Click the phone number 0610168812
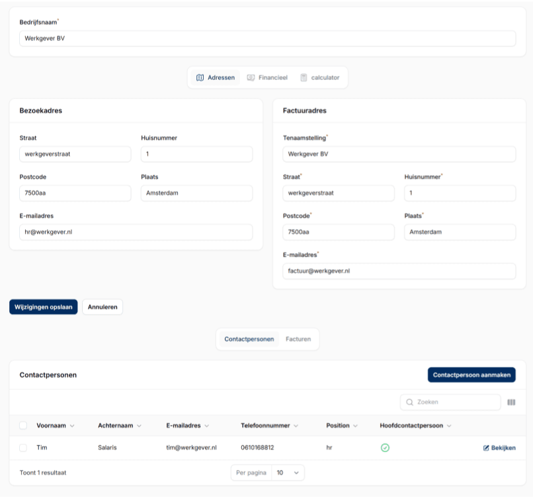The image size is (533, 499). [x=257, y=447]
